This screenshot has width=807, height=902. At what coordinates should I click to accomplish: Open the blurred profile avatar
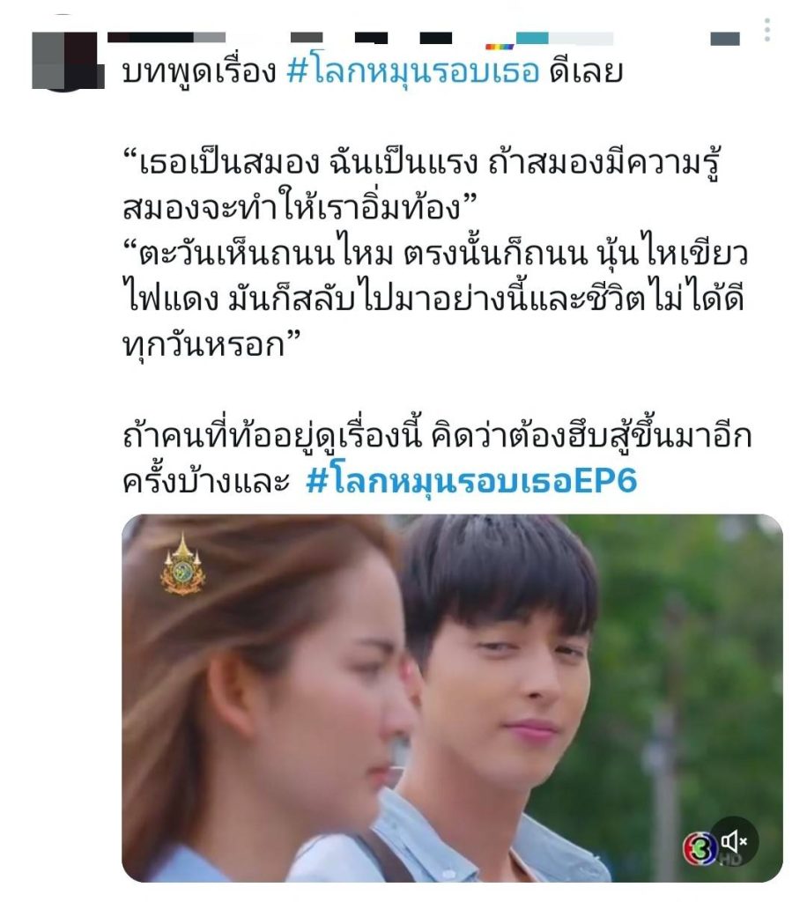pos(67,62)
